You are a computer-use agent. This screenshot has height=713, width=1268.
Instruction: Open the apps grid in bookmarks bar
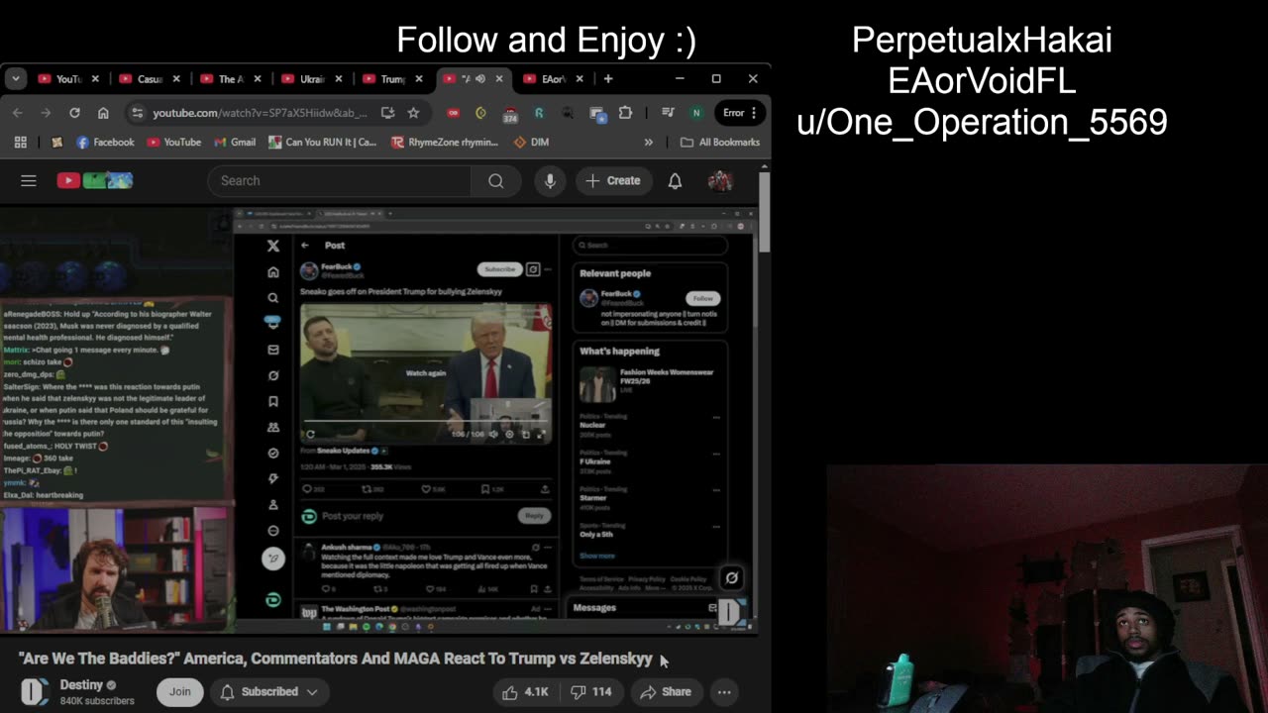(x=20, y=143)
